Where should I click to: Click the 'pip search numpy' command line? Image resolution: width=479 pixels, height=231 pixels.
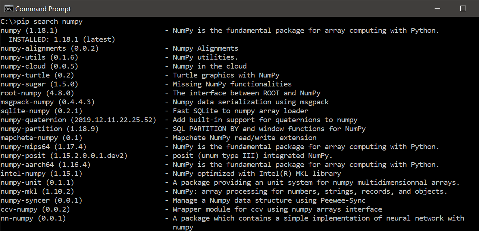point(41,22)
